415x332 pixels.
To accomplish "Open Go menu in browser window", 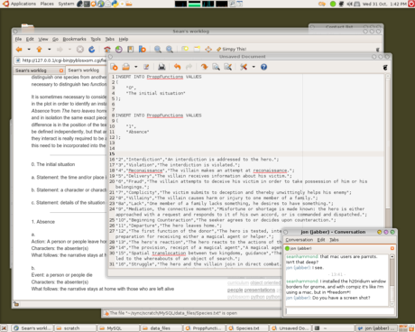I will 55,39.
